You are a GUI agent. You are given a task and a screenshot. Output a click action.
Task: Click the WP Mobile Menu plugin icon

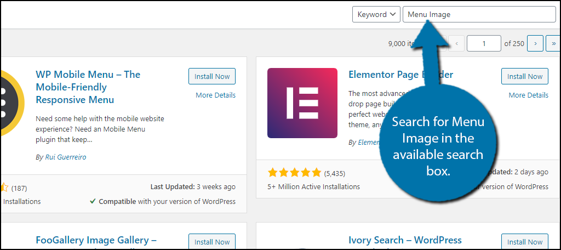click(x=12, y=103)
